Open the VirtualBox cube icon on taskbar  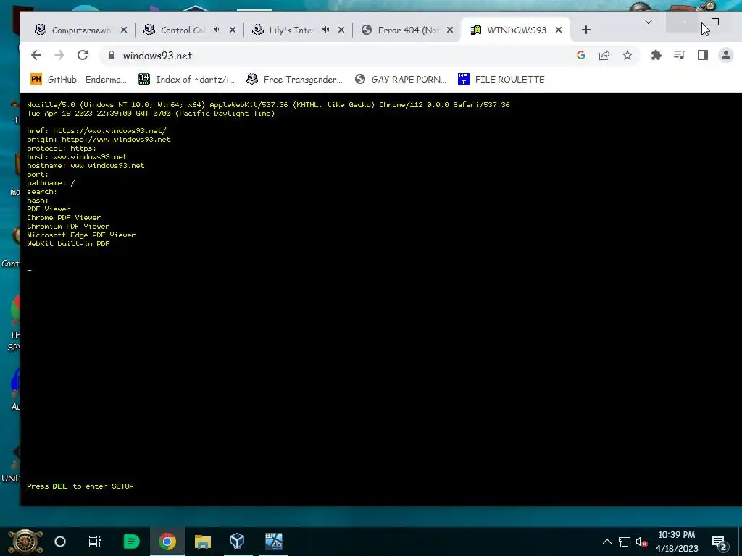[238, 542]
